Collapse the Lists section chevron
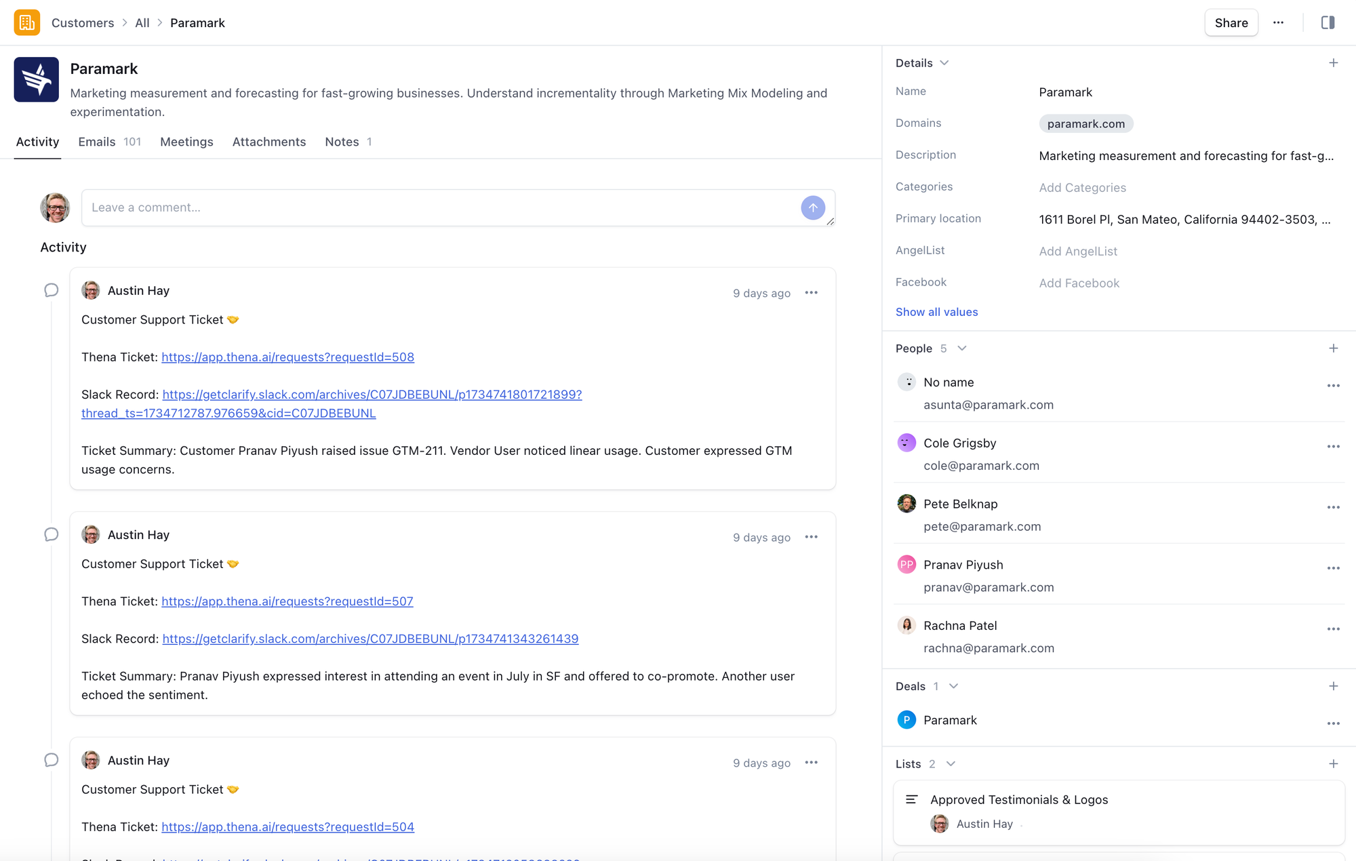 tap(951, 764)
